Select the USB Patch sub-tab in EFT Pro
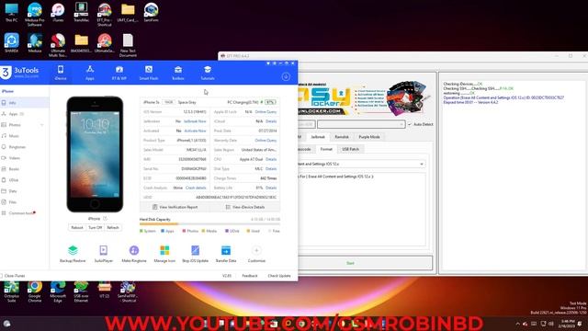The image size is (588, 331). tap(351, 149)
